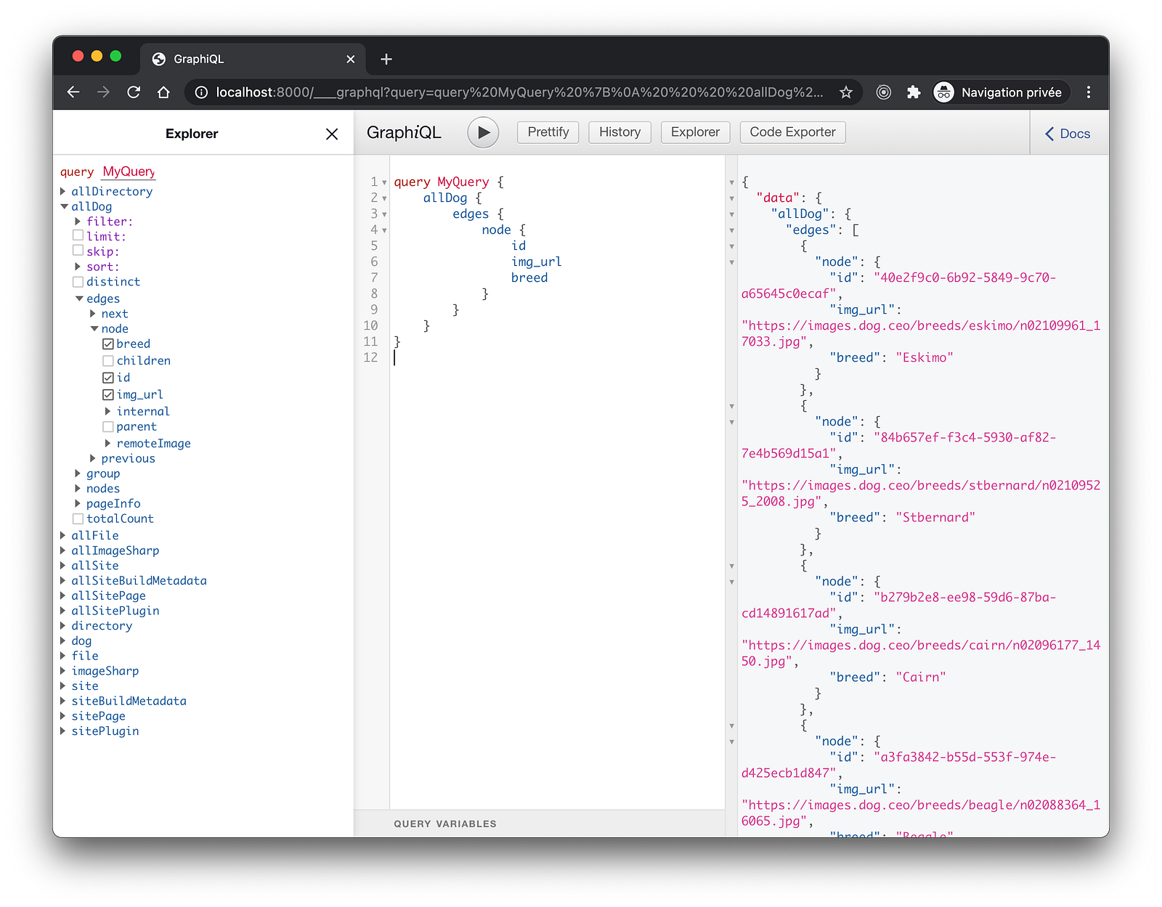Run the query with the play button
This screenshot has height=907, width=1162.
(483, 133)
